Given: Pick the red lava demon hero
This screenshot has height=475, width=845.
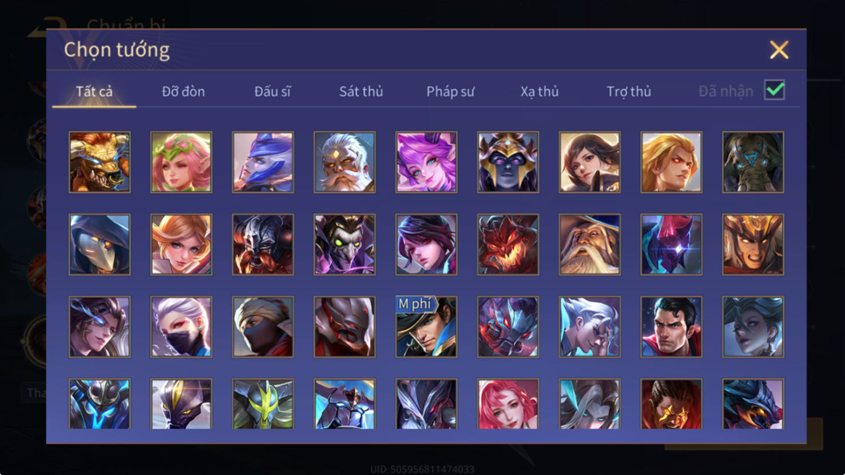Looking at the screenshot, I should pos(508,245).
